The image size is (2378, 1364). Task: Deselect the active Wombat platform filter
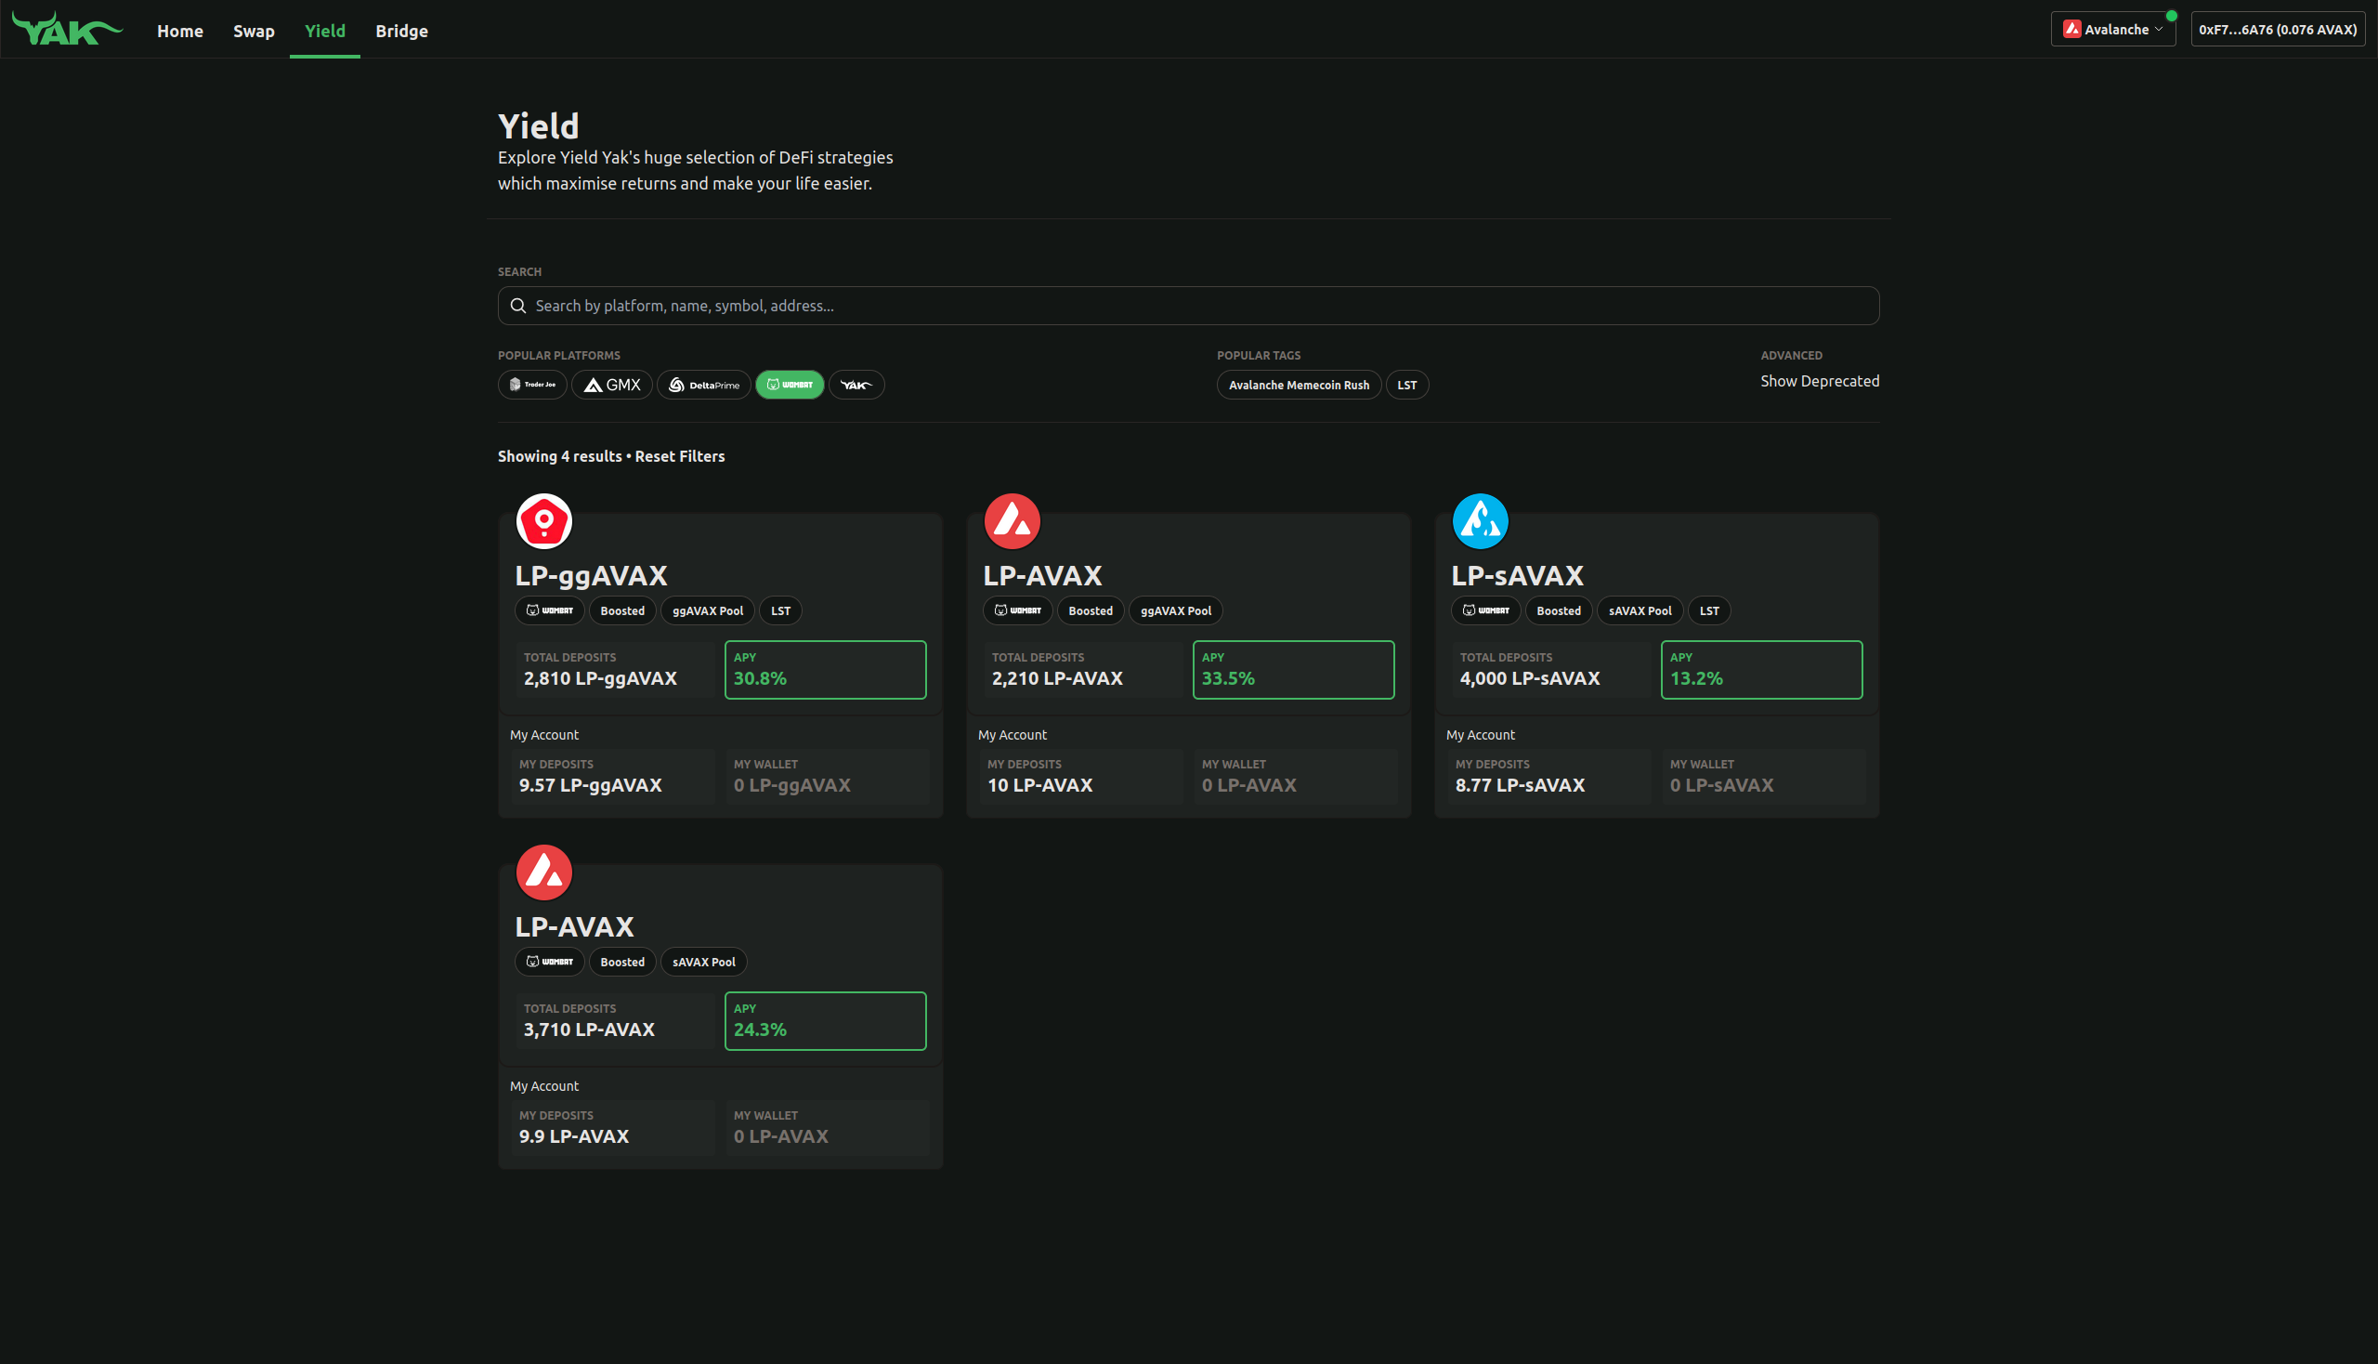[x=790, y=385]
